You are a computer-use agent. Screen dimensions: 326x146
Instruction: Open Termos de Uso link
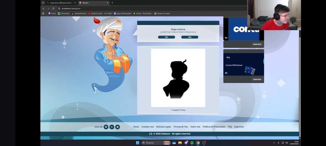pyautogui.click(x=181, y=127)
